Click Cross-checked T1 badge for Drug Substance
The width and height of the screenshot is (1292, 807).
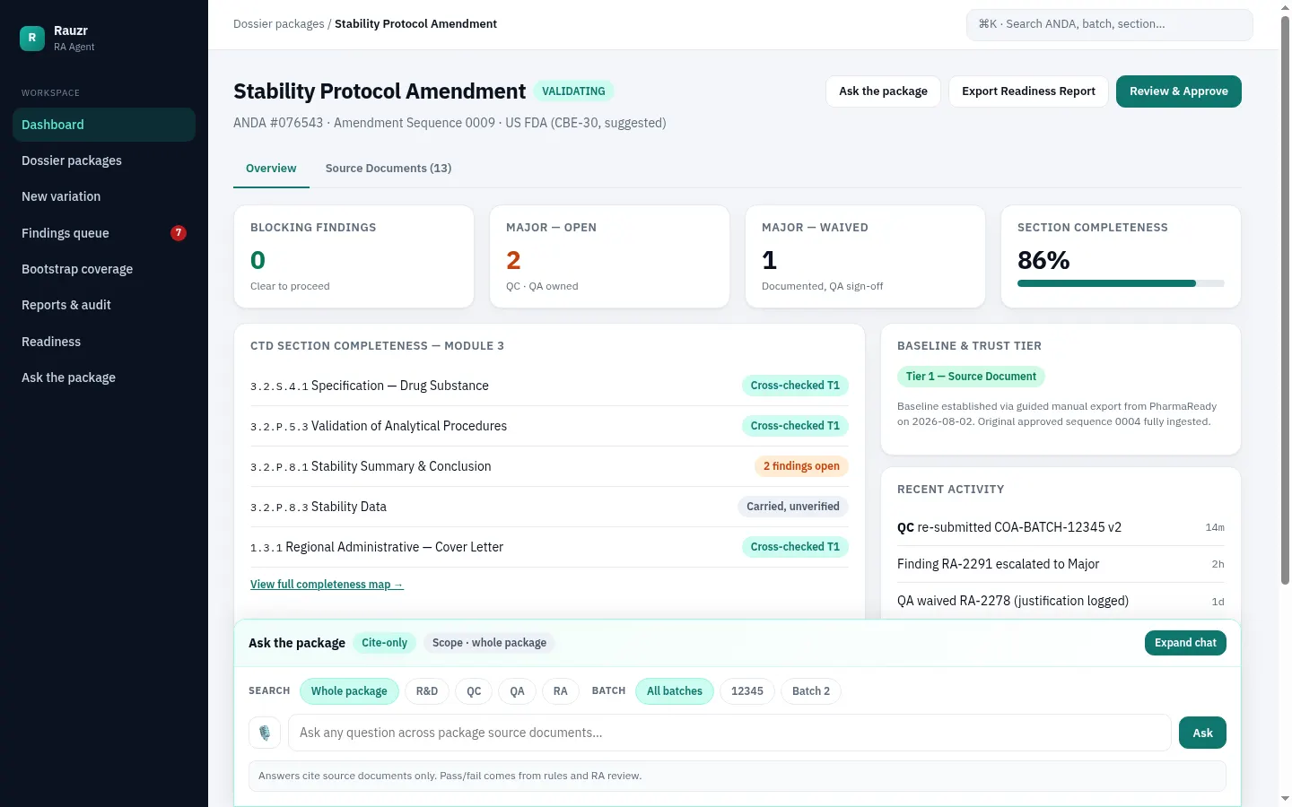(x=795, y=386)
